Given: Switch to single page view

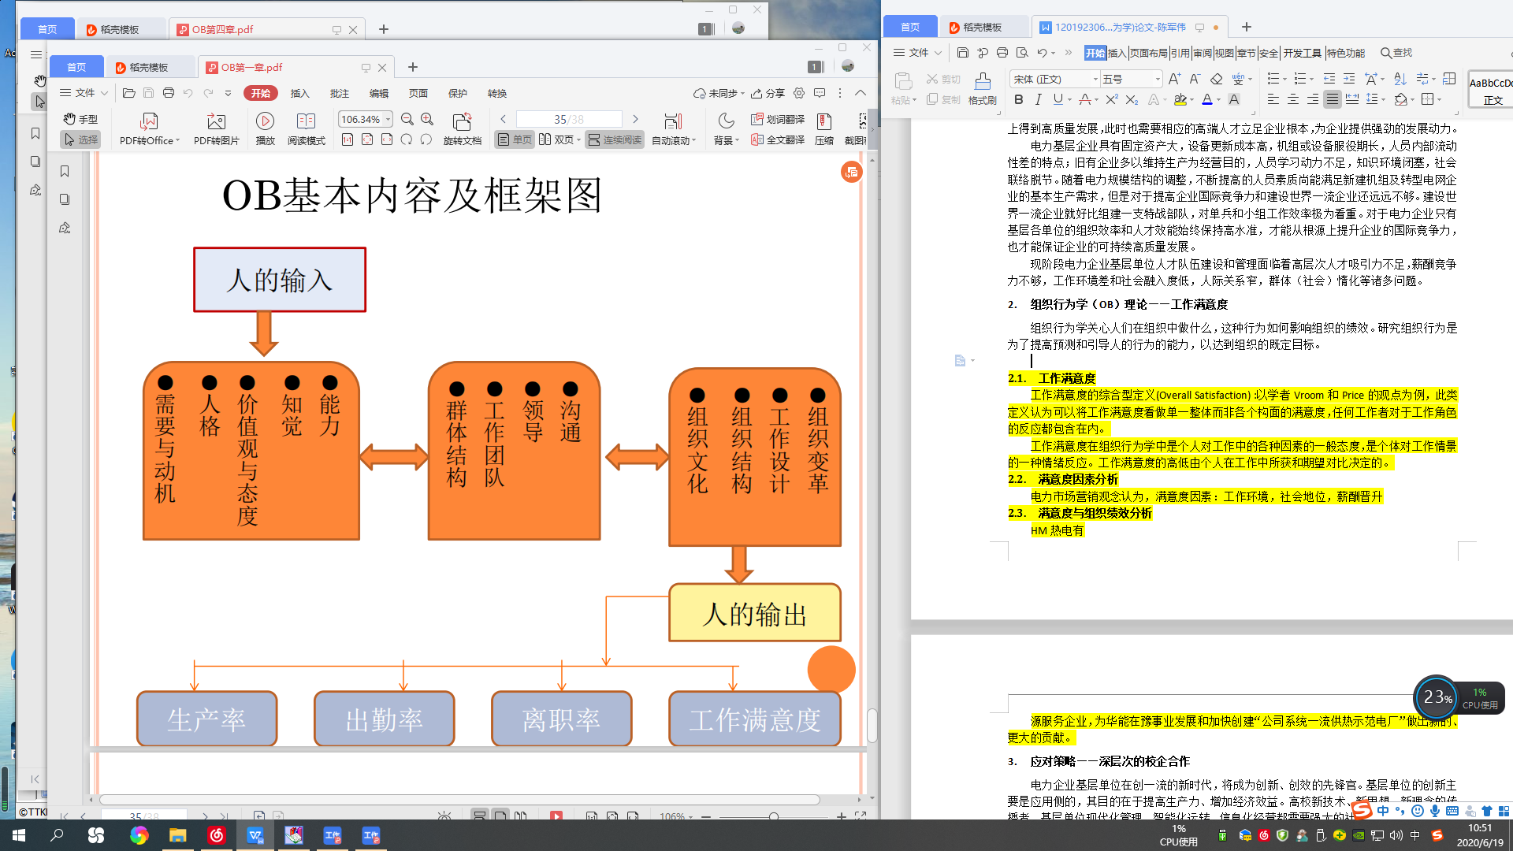Looking at the screenshot, I should click(514, 139).
